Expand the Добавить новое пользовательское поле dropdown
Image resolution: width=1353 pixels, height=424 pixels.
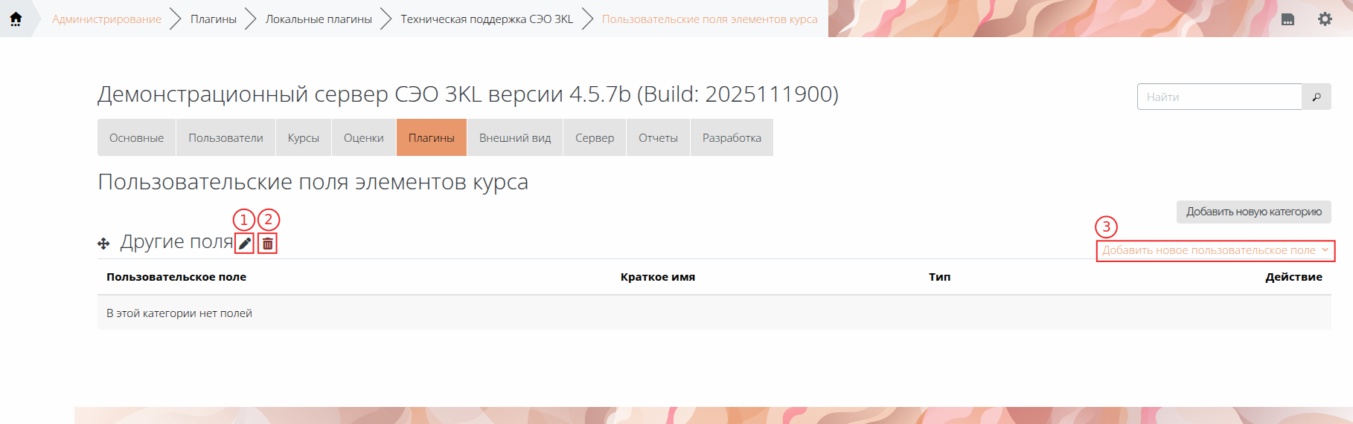pos(1215,251)
